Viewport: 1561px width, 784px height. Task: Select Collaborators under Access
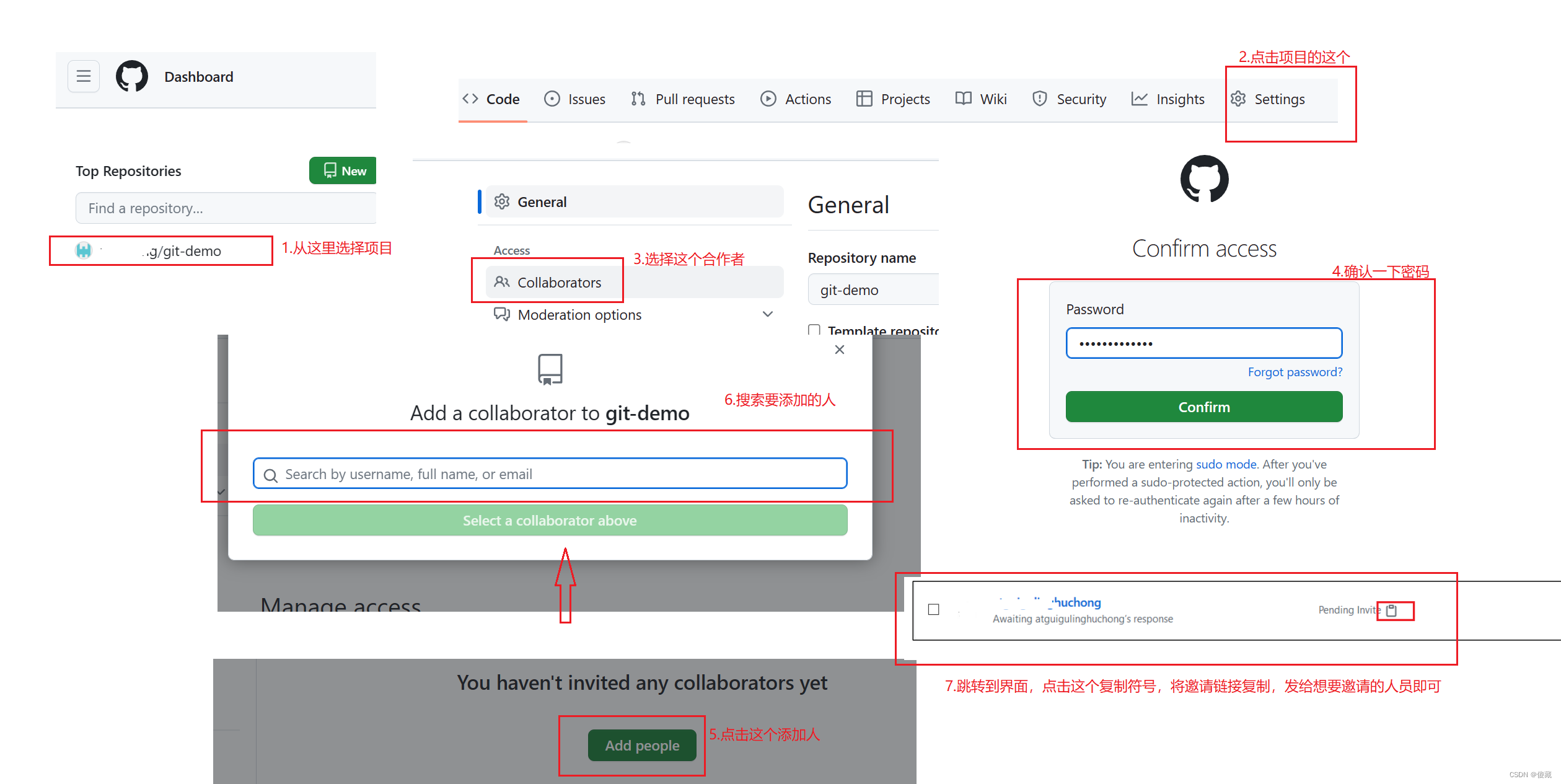point(635,282)
